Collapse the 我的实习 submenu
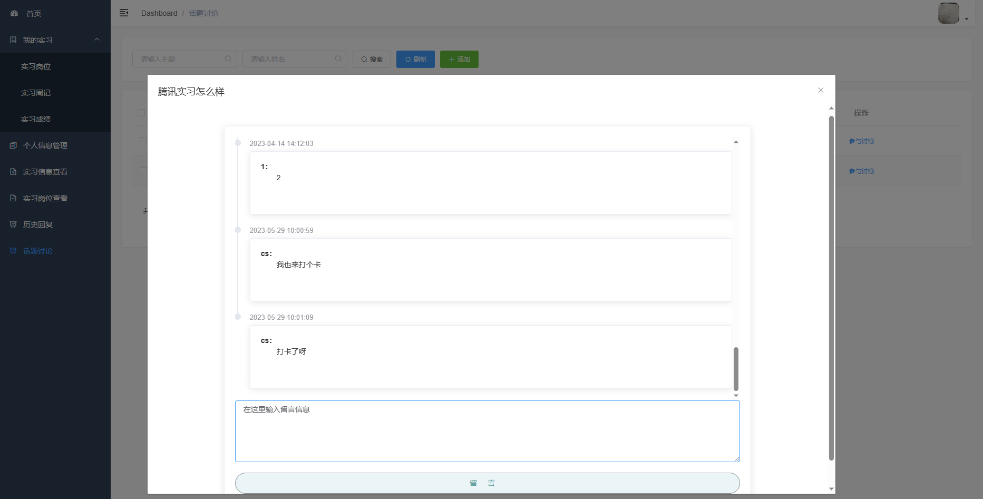The height and width of the screenshot is (499, 983). click(x=97, y=40)
